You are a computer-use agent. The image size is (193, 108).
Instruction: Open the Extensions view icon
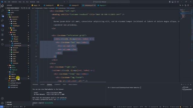point(2,25)
